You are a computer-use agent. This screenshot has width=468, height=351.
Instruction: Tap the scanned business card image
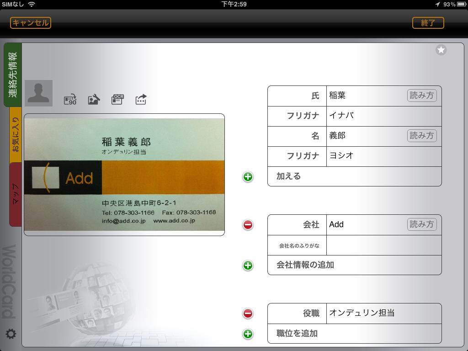click(x=124, y=175)
